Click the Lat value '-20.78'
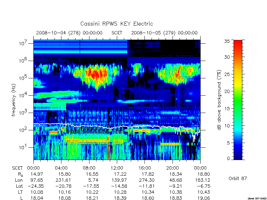Image resolution: width=267 pixels, height=200 pixels. (63, 186)
